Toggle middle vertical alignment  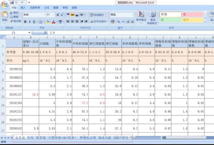[72, 15]
